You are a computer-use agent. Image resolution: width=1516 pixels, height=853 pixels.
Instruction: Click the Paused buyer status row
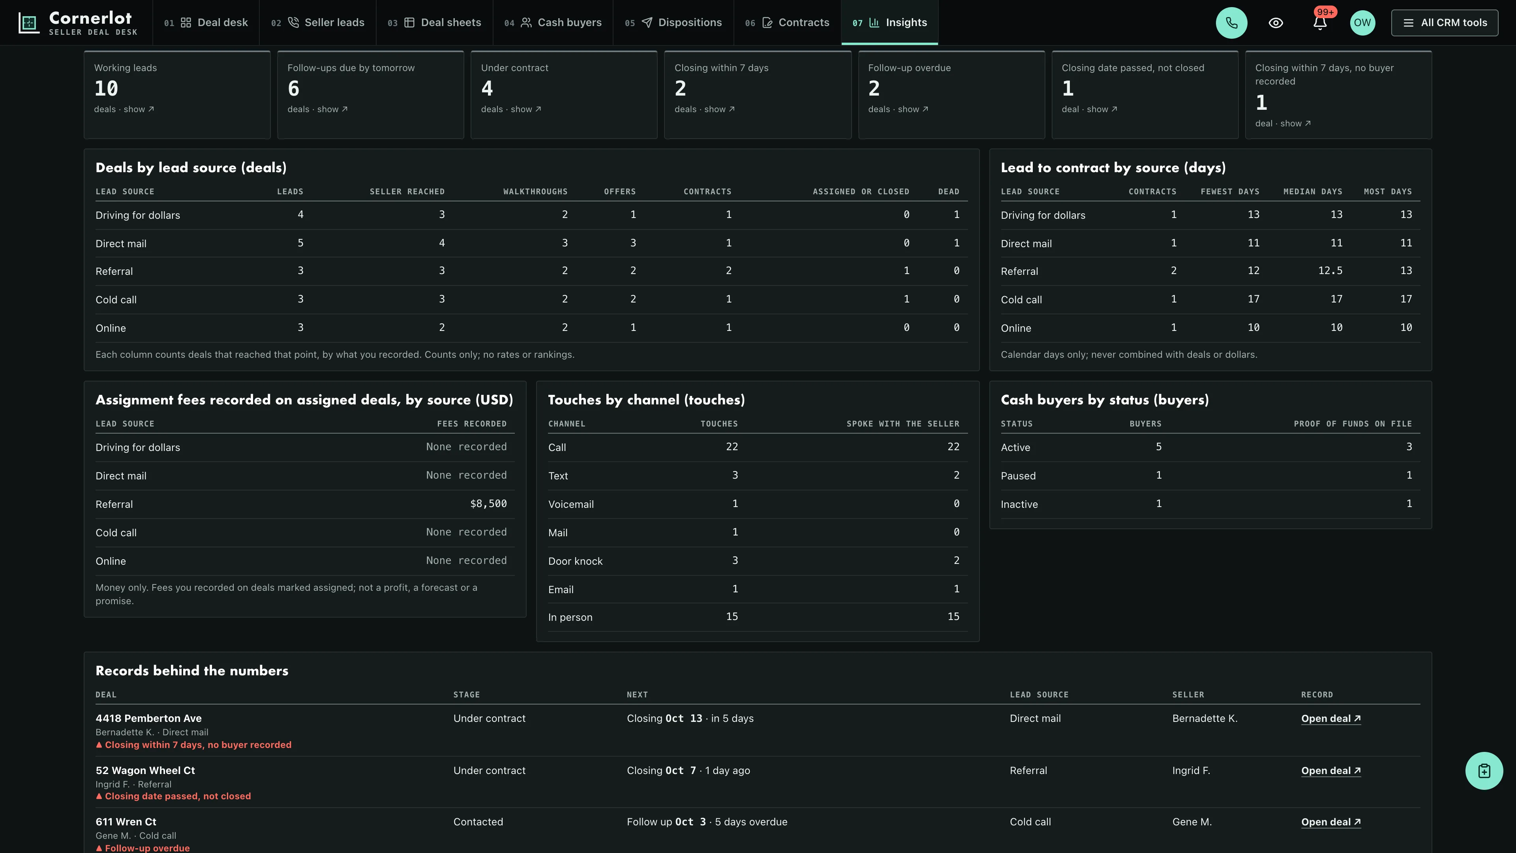[1210, 475]
